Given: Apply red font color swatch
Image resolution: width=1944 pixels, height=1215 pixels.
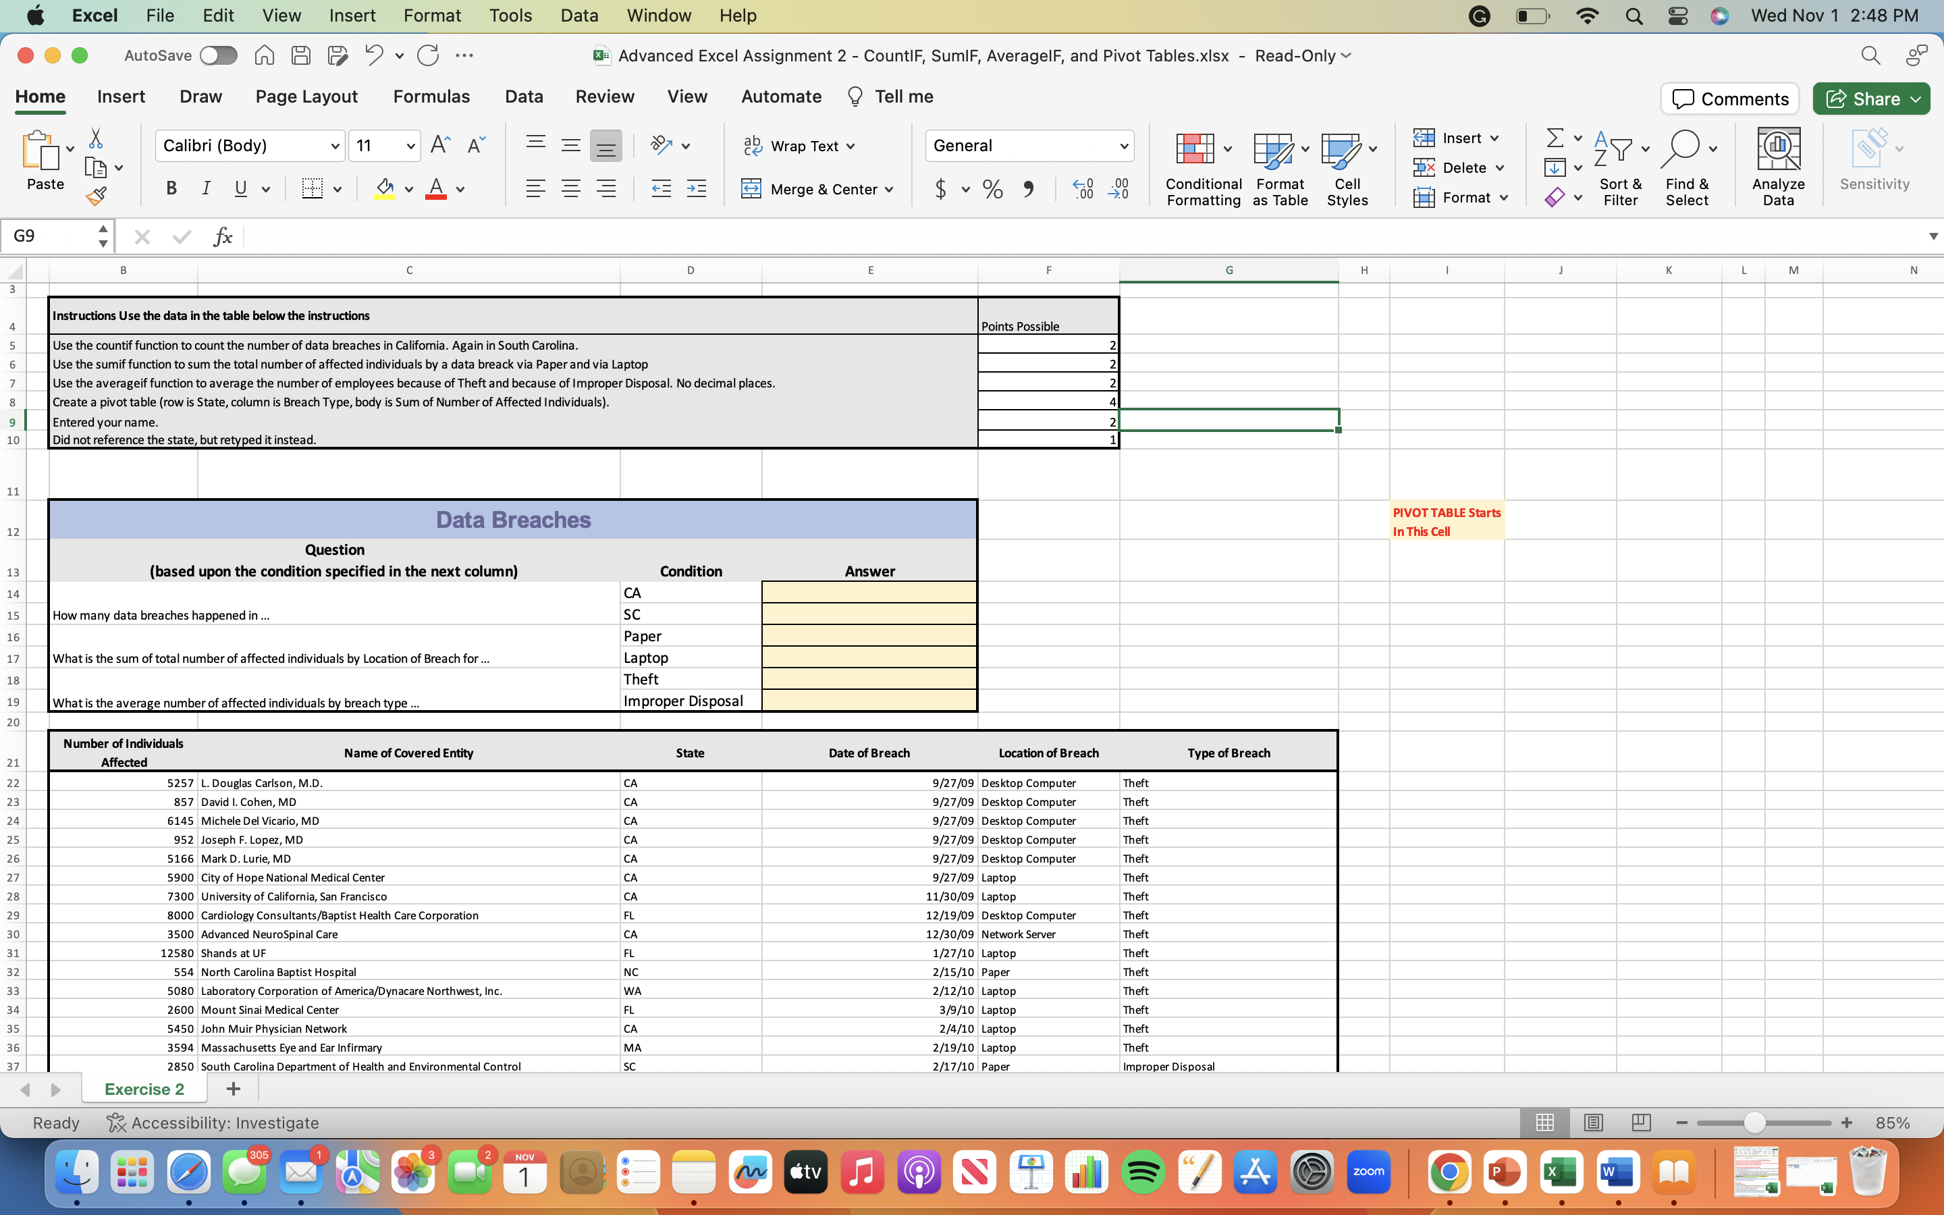Looking at the screenshot, I should point(436,189).
